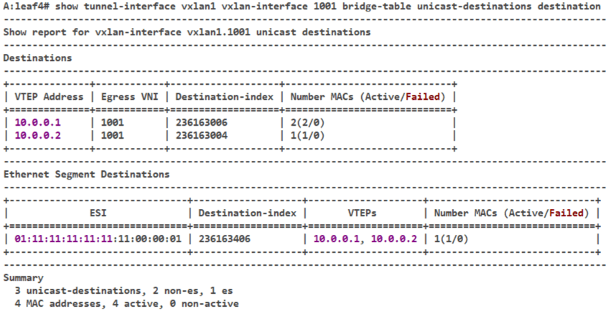Screen dimensions: 606x314
Task: Click the "Show report for vxlan-interface" title line
Action: [x=187, y=32]
